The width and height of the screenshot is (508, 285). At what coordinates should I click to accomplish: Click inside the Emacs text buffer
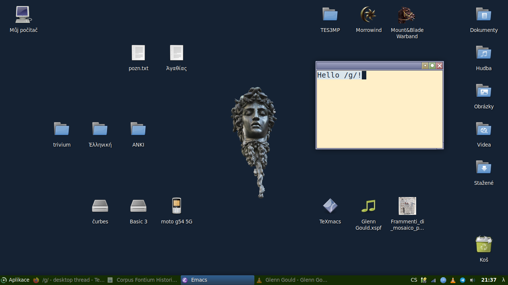point(379,109)
